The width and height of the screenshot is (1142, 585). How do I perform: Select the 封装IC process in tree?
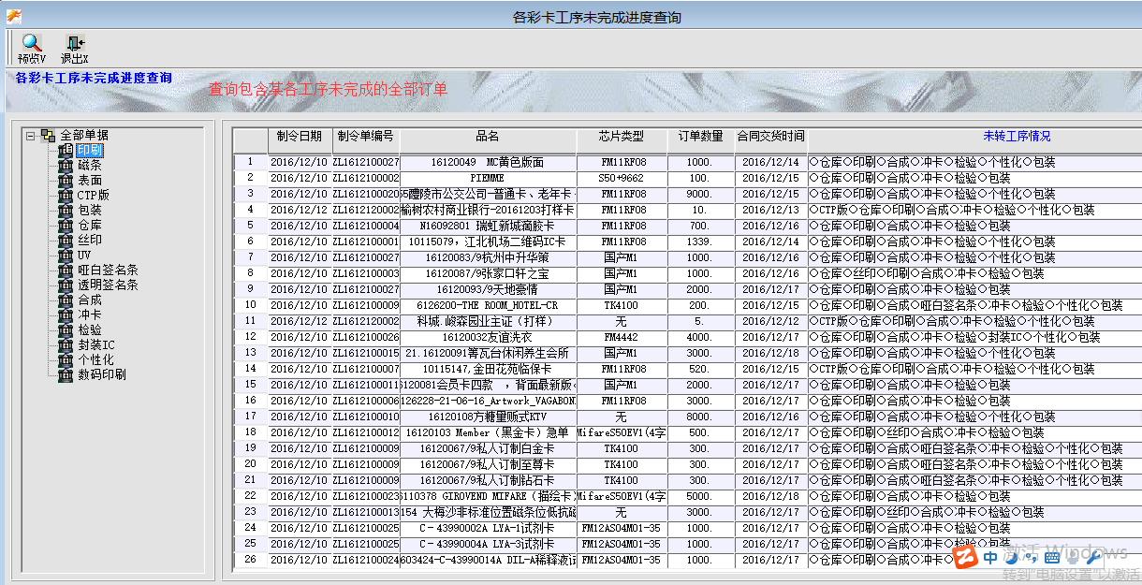pyautogui.click(x=95, y=345)
